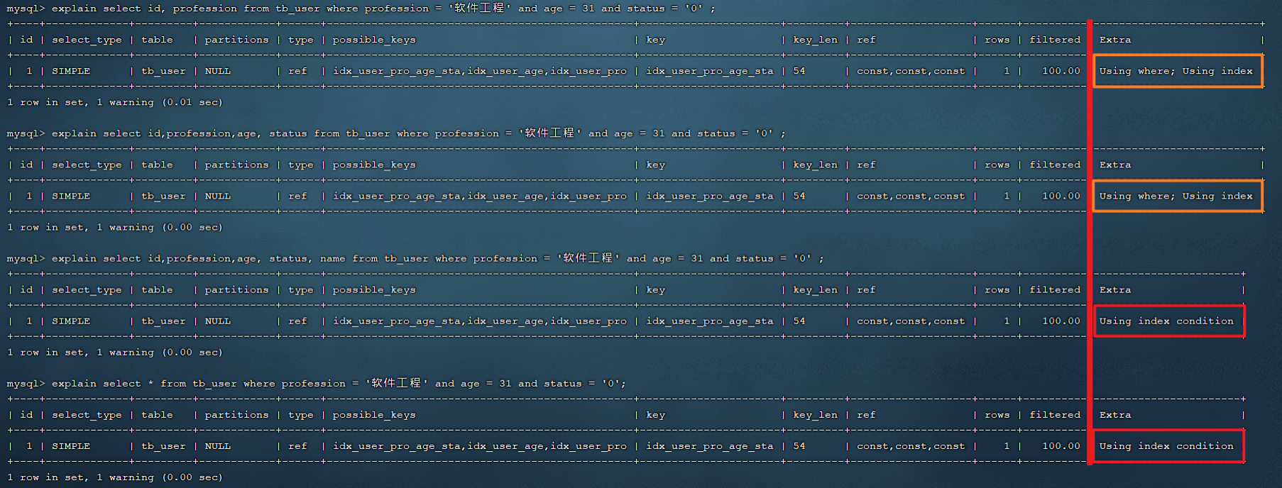Click the query line selecting 'status, name from tb_user'
Viewport: 1282px width, 488px height.
pyautogui.click(x=415, y=258)
